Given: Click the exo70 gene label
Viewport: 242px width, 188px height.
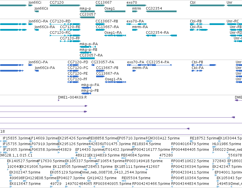Looking at the screenshot, I should 132,3.
